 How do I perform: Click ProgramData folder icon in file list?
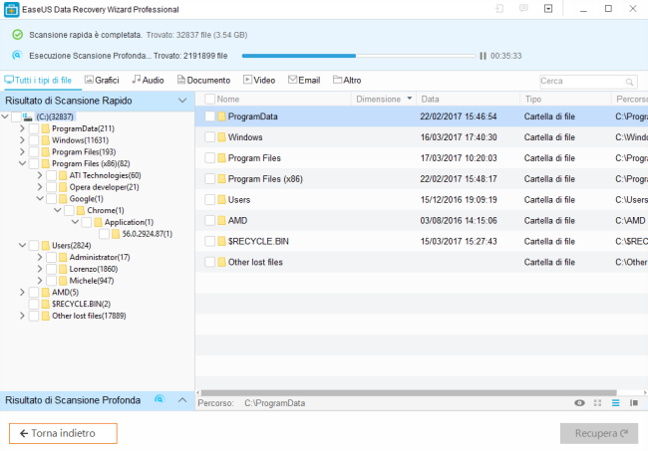222,116
